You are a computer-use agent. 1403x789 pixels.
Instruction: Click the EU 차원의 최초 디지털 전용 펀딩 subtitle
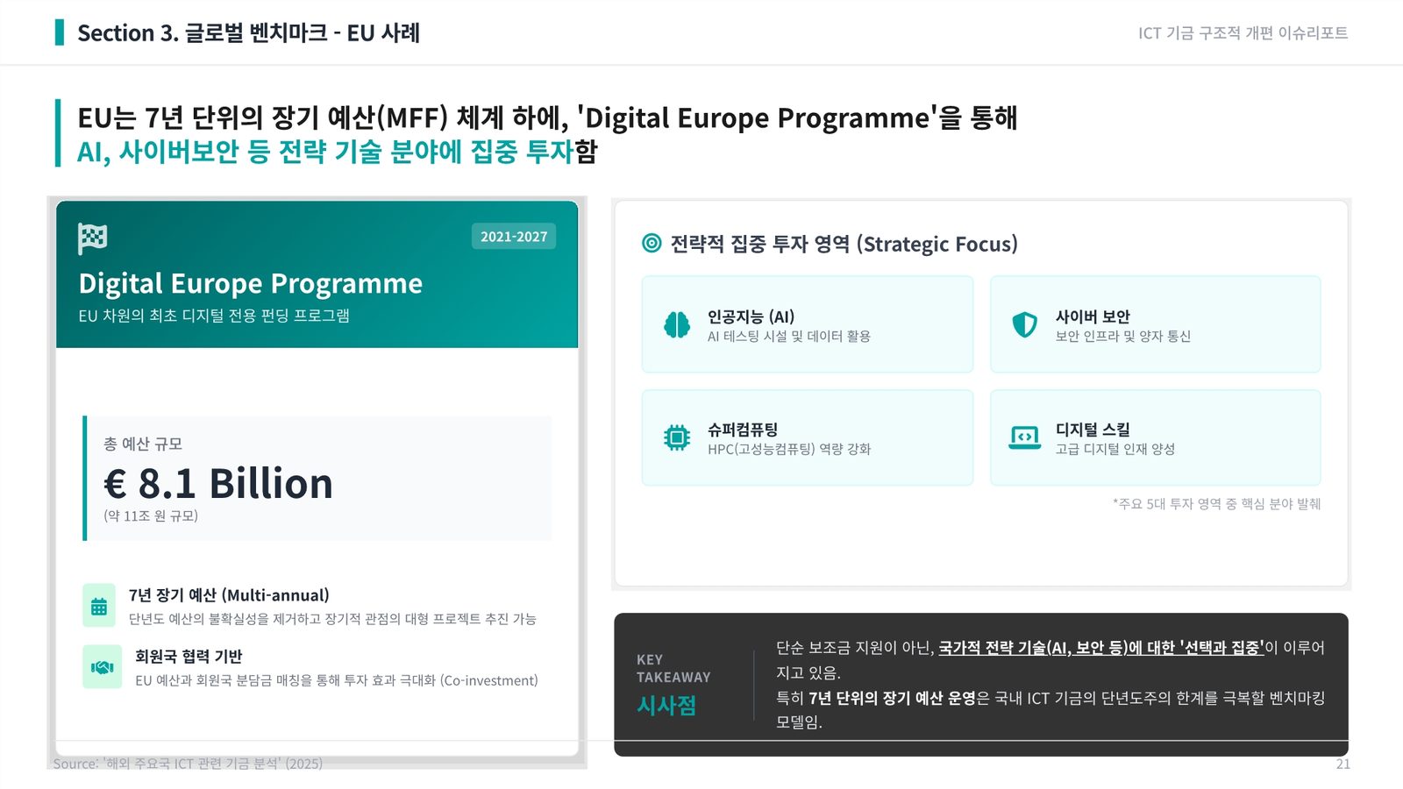click(x=214, y=316)
